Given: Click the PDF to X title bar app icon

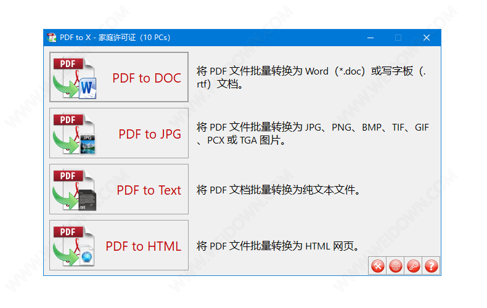Looking at the screenshot, I should 52,38.
